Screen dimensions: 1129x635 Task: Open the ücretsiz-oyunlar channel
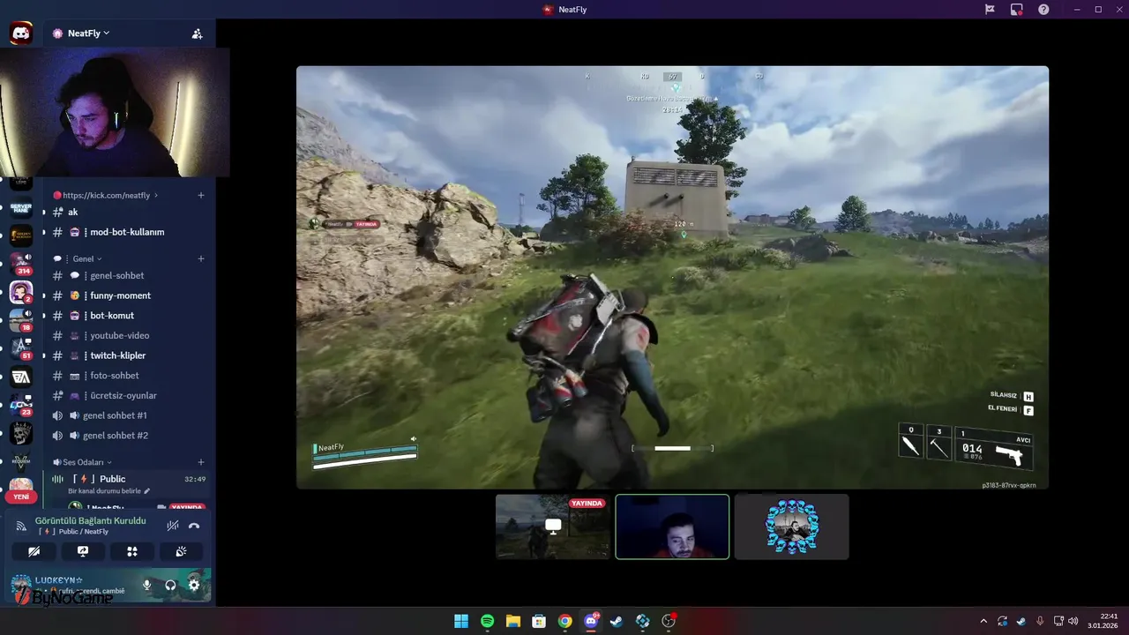(x=128, y=395)
